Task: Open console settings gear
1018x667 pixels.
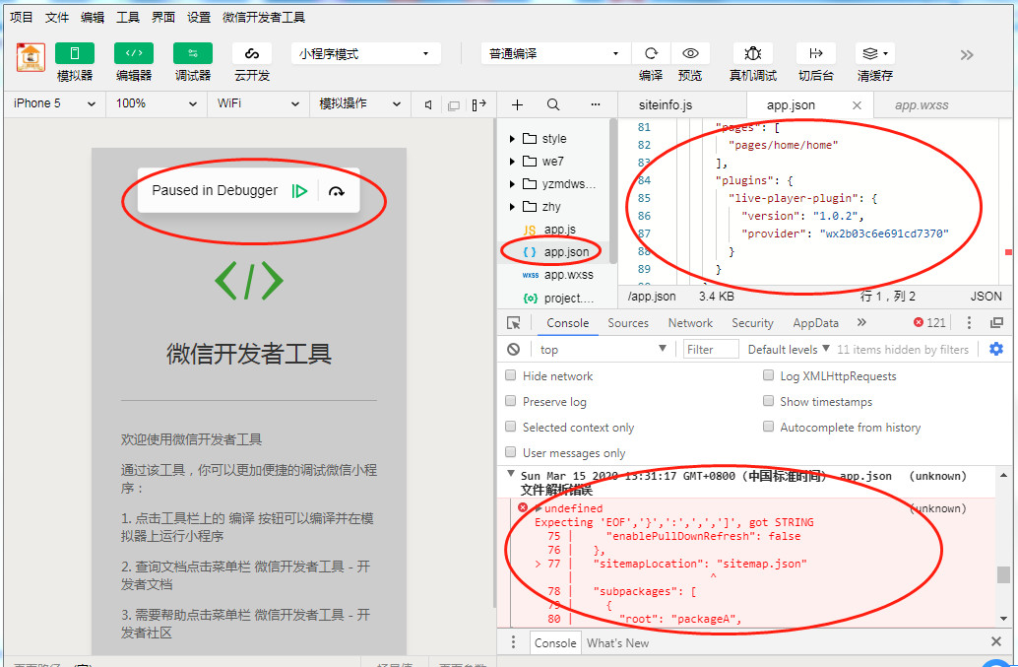Action: point(996,350)
